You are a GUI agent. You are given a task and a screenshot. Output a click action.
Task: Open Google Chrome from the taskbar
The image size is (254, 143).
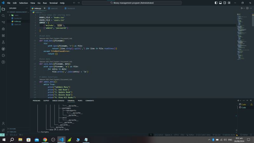pos(45,140)
